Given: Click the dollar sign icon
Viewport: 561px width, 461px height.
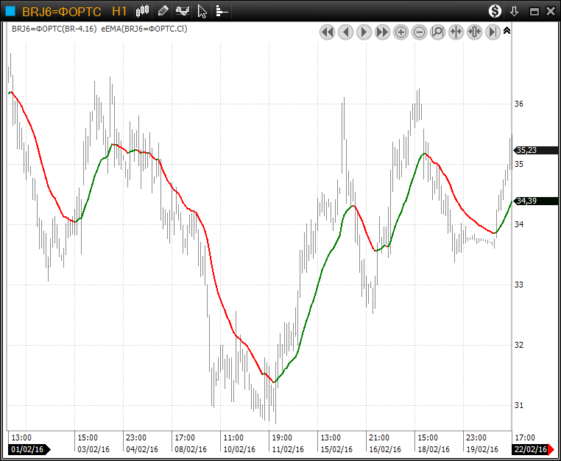Looking at the screenshot, I should 495,11.
